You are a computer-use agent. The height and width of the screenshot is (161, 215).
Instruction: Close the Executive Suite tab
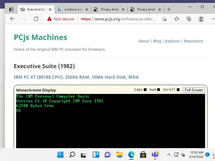(50, 9)
